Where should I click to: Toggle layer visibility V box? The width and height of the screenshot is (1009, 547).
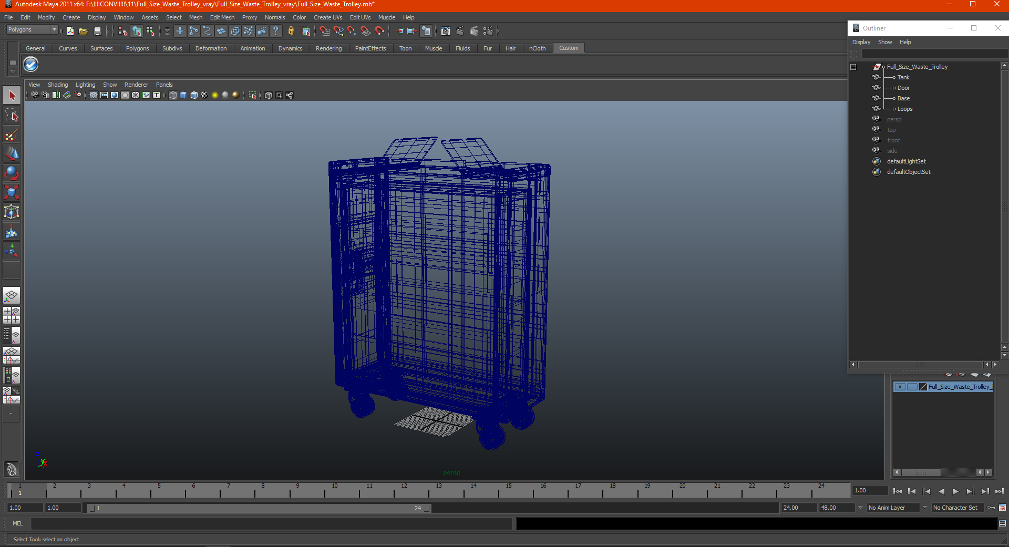(900, 387)
